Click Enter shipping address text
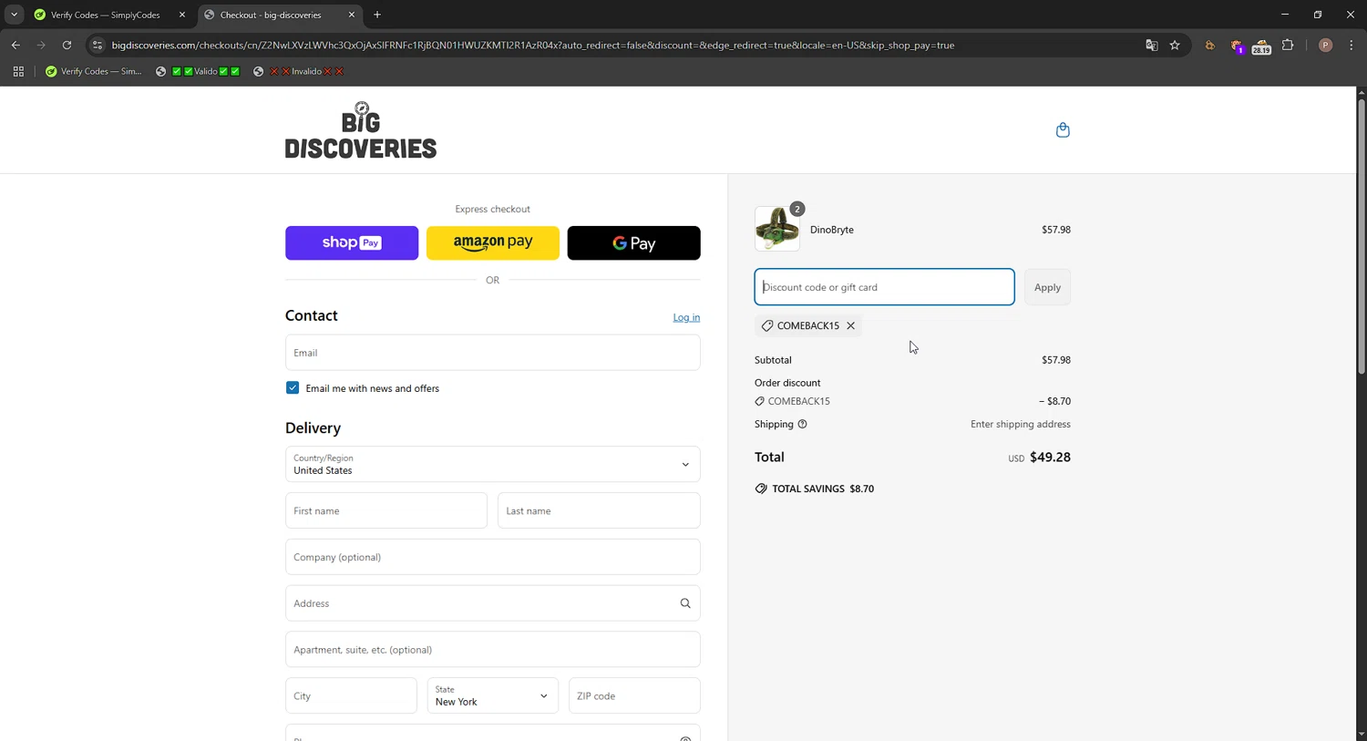This screenshot has width=1367, height=741. pyautogui.click(x=1021, y=424)
